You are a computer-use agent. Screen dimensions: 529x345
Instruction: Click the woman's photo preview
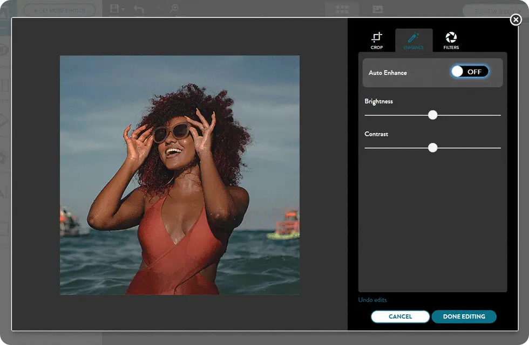click(x=179, y=175)
